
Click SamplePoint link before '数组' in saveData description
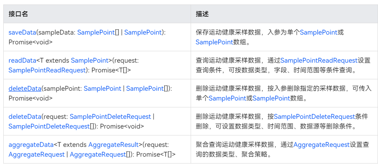(x=214, y=42)
